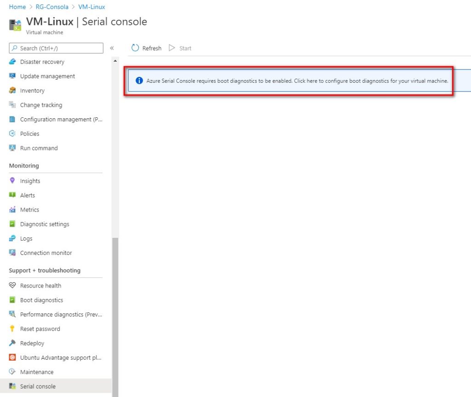Click the VM-Linux virtual machine header icon
Image resolution: width=471 pixels, height=397 pixels.
[x=15, y=25]
